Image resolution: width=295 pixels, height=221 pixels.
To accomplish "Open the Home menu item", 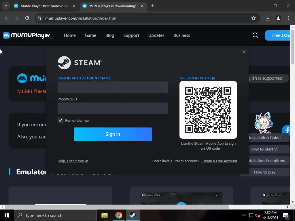I will click(x=70, y=35).
